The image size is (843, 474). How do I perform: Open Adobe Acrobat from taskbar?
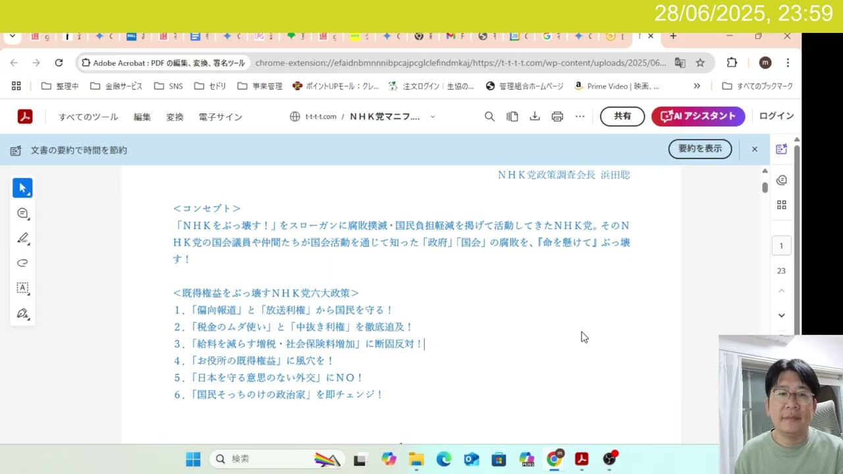[x=582, y=459]
